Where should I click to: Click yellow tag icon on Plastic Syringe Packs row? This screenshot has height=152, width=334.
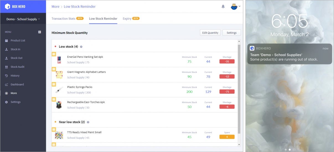tap(54, 84)
